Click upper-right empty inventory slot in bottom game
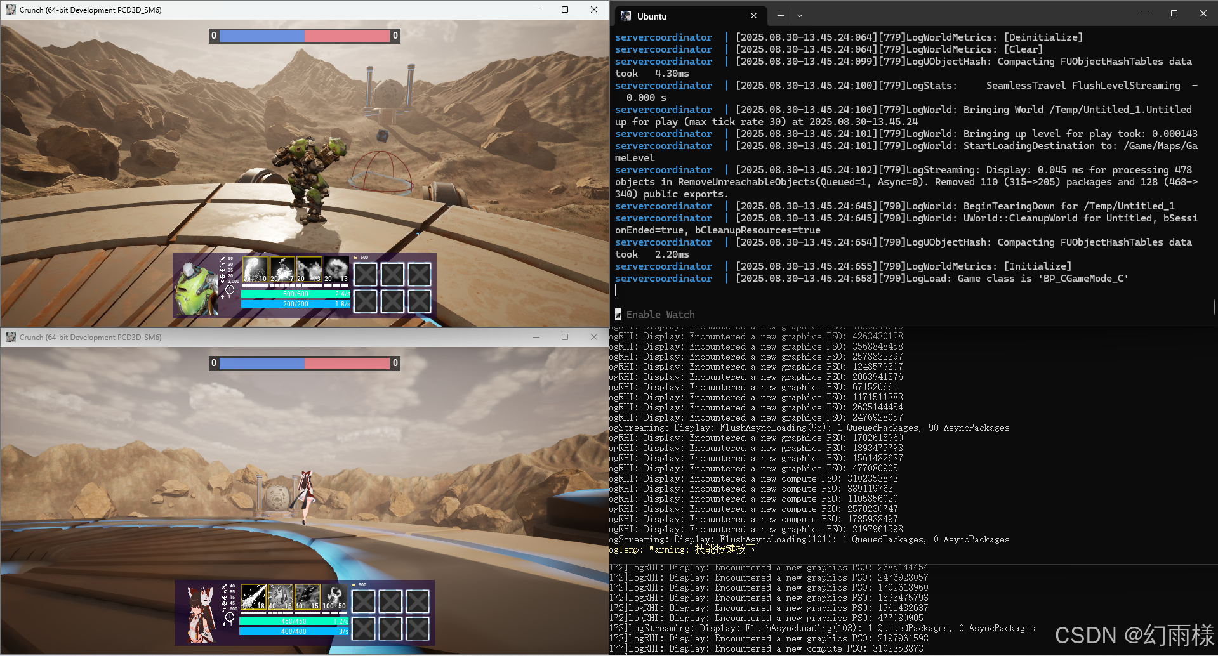Viewport: 1218px width, 656px height. 418,602
